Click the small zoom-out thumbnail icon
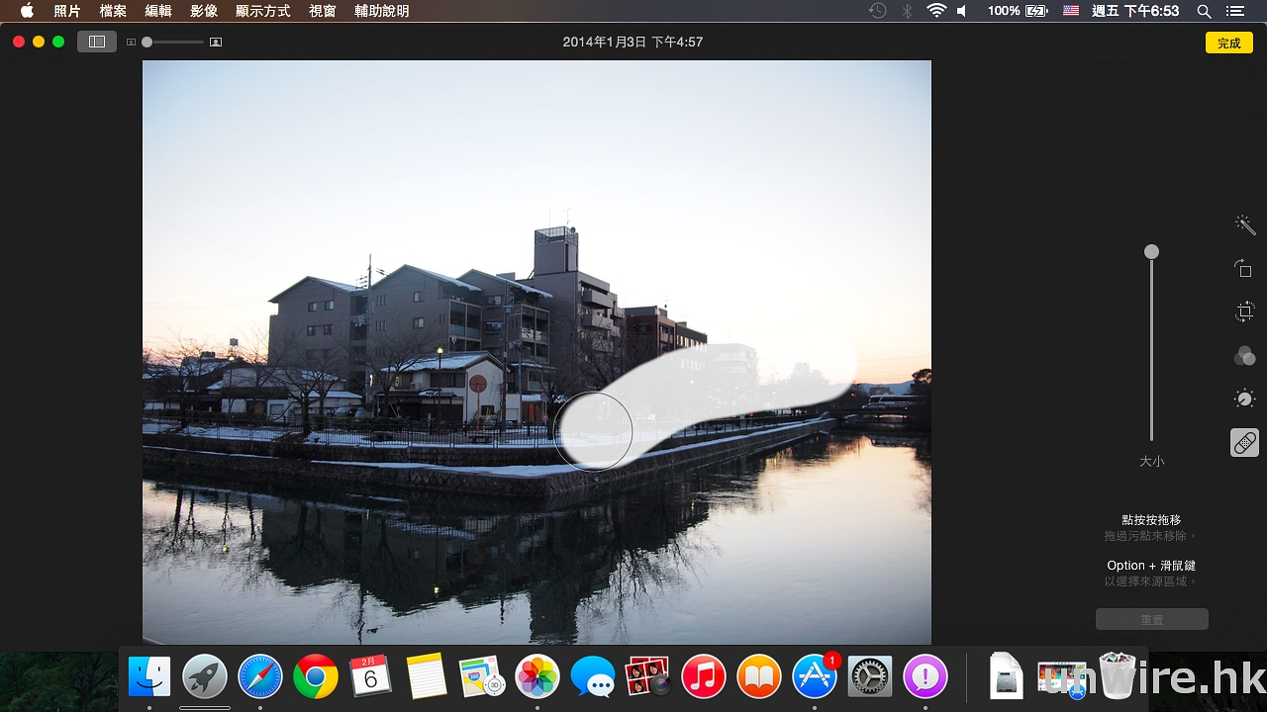The width and height of the screenshot is (1267, 712). coord(132,43)
